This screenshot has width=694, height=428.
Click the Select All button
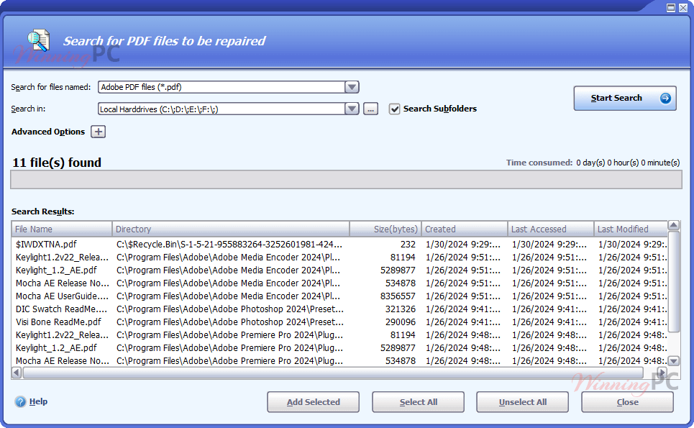pyautogui.click(x=419, y=402)
